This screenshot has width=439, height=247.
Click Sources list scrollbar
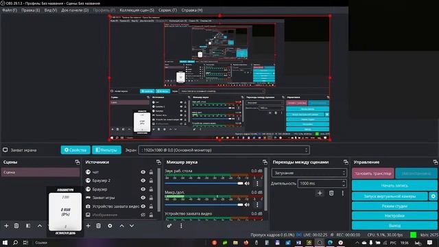tap(159, 190)
